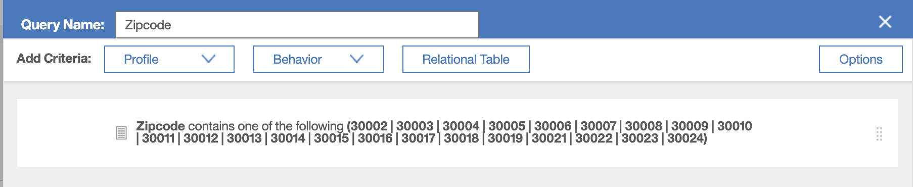913x187 pixels.
Task: Click the Add Criteria label
Action: 54,59
